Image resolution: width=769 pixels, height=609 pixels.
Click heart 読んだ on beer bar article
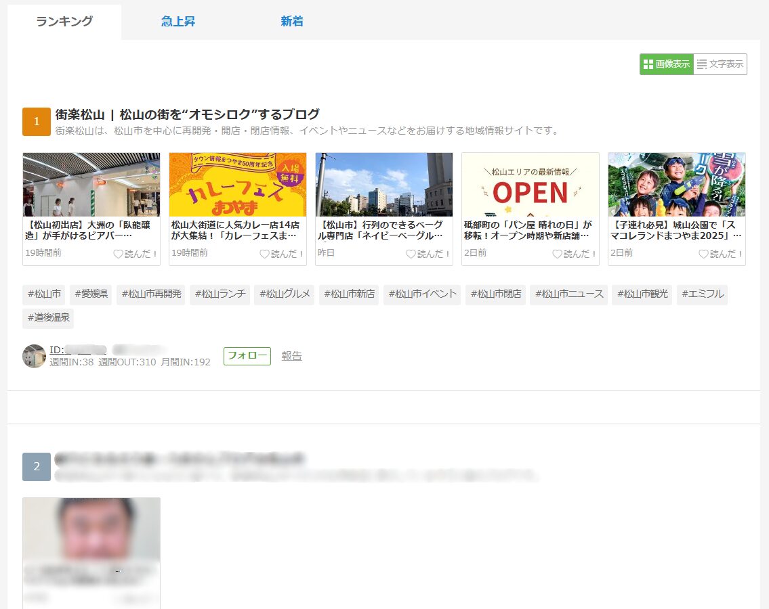click(136, 254)
